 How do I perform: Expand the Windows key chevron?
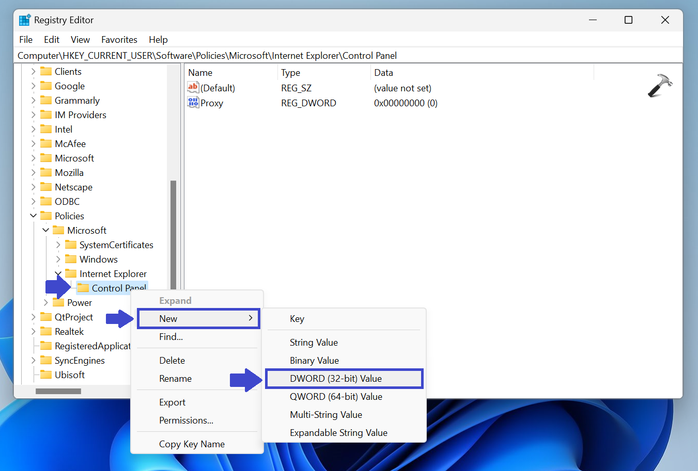[x=58, y=259]
